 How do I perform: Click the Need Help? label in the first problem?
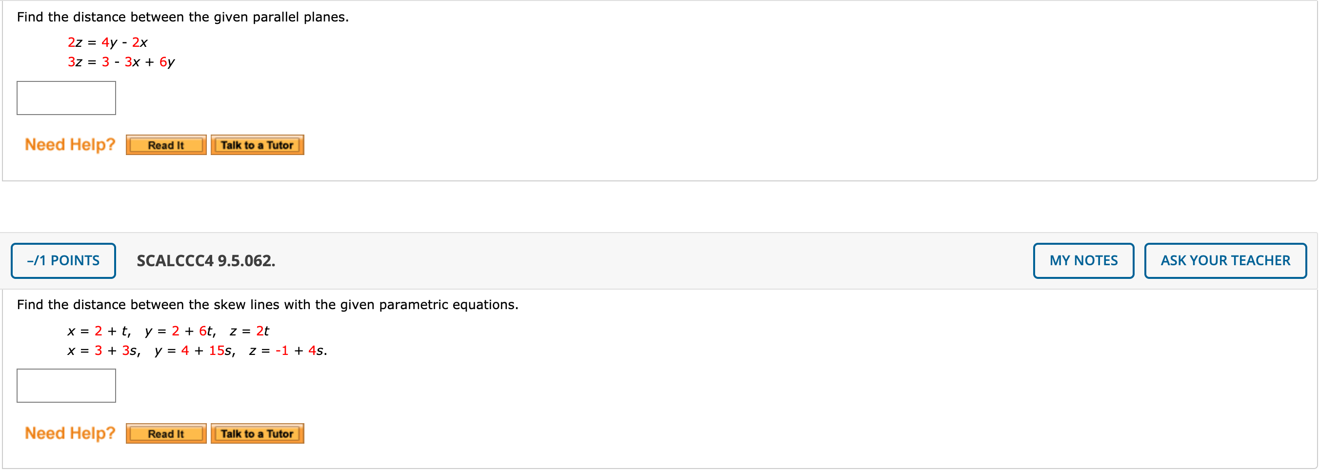70,144
